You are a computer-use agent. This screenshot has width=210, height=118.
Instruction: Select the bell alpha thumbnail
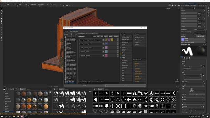coord(107,106)
